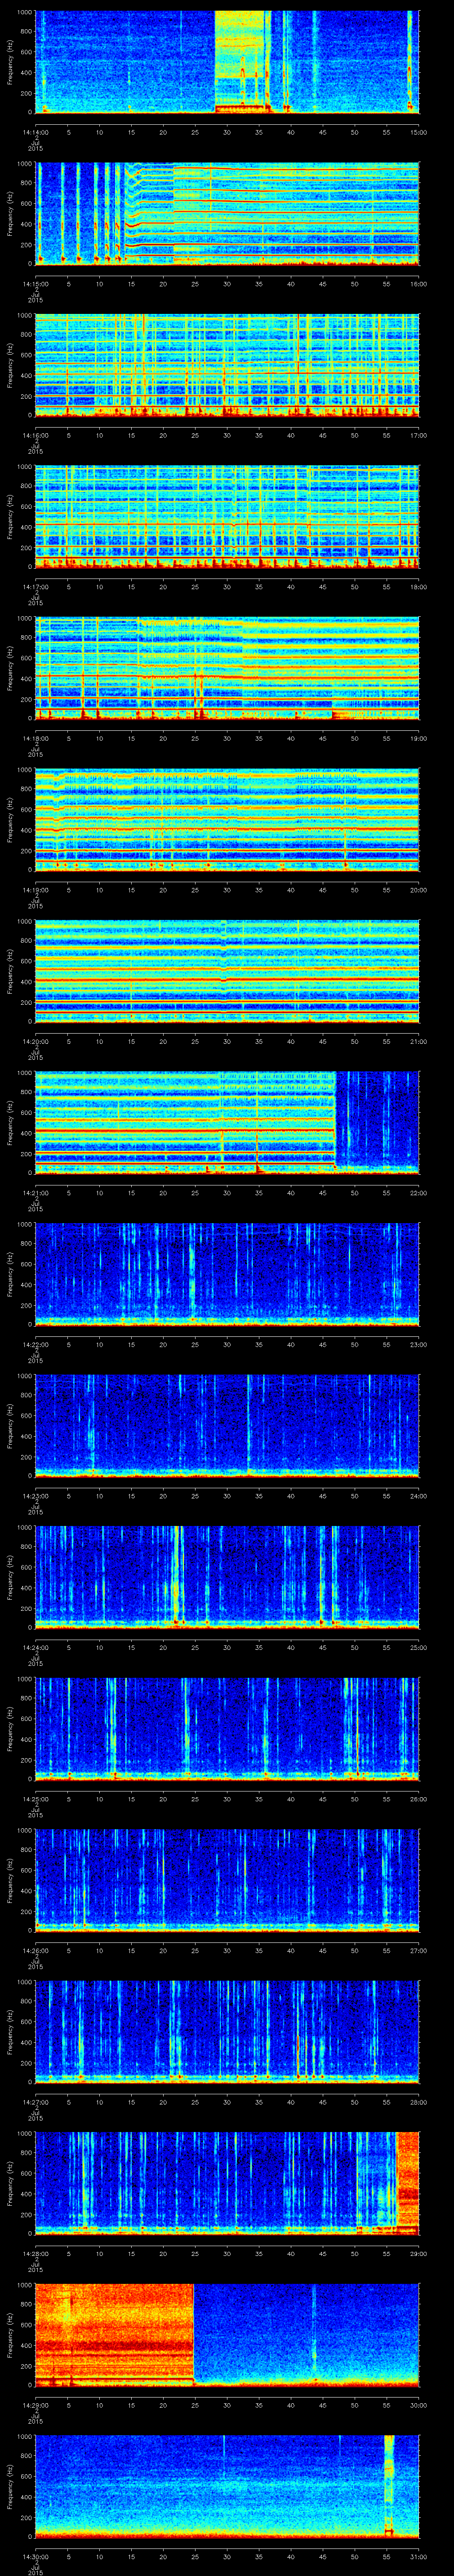Select the 14:27:00 timestamp label
Viewport: 454px width, 2576px height.
pyautogui.click(x=36, y=2102)
